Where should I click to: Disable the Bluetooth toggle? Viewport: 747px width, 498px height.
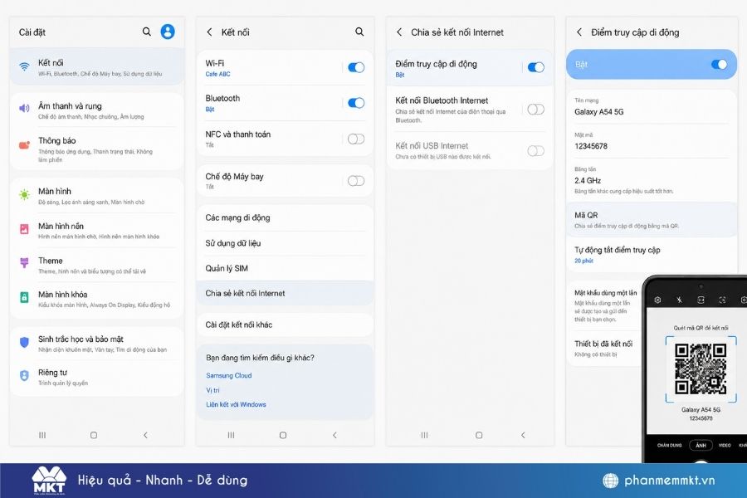click(356, 103)
